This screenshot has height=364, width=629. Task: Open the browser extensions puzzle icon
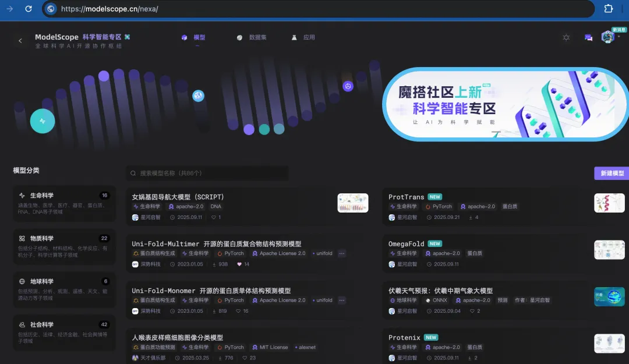pyautogui.click(x=608, y=9)
